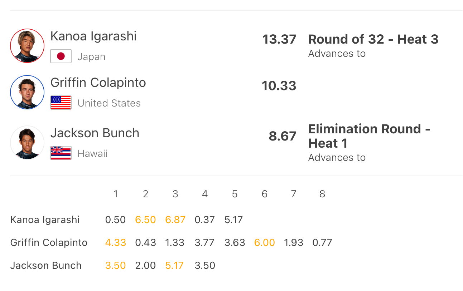Click Jackson Bunch's 8.67 heat total
The image size is (463, 291).
[283, 136]
